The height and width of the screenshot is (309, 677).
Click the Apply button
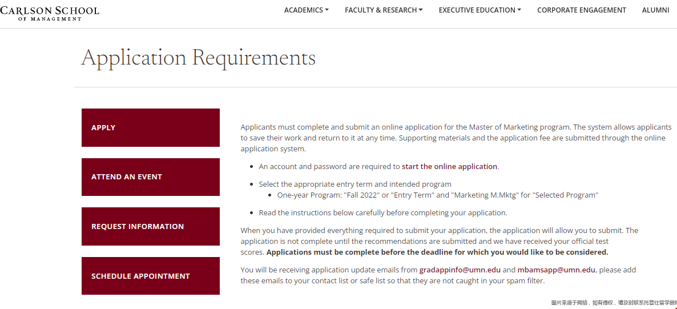151,127
